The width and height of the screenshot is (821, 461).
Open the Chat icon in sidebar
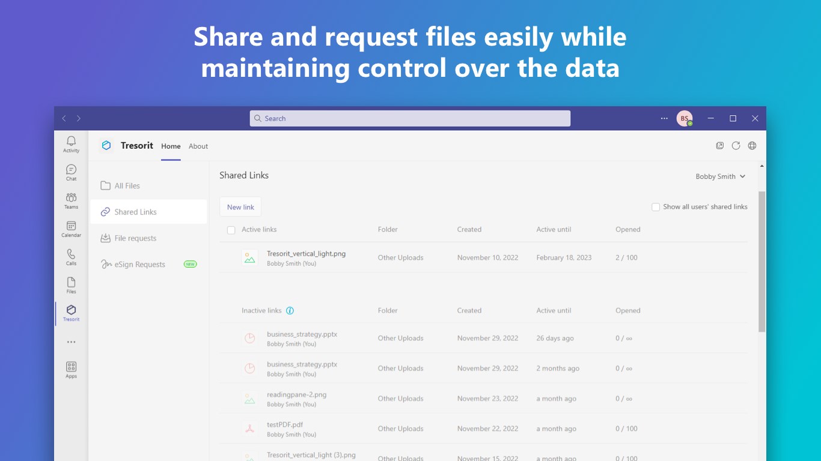[x=71, y=172]
